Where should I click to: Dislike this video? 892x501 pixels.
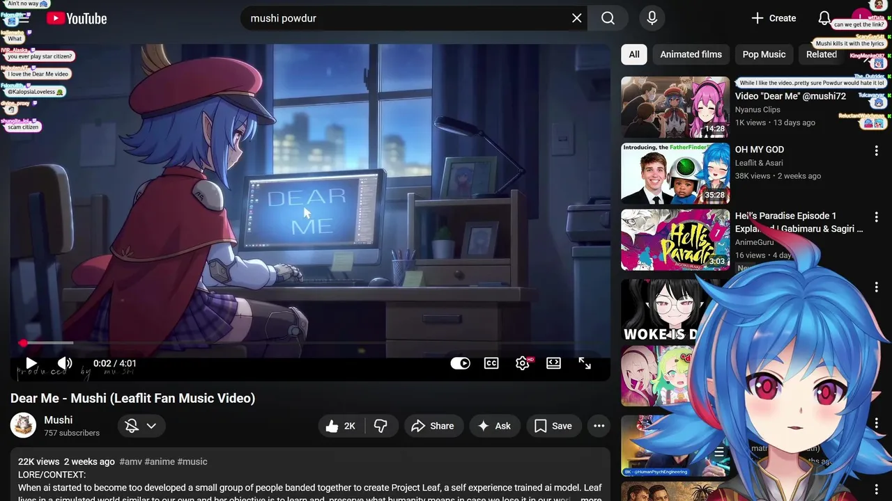381,426
